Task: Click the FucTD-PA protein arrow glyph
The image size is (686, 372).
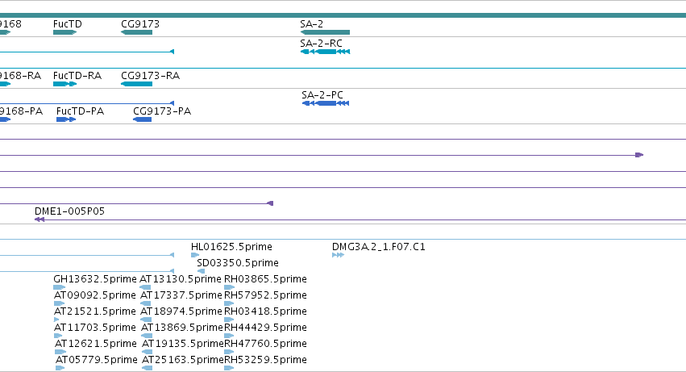Action: pyautogui.click(x=66, y=119)
